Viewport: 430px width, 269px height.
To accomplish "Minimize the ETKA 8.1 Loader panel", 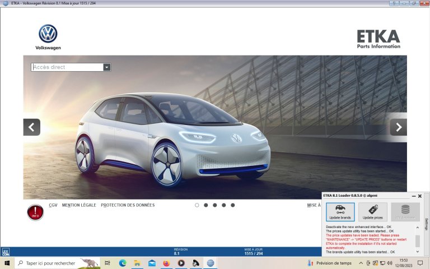I will pos(414,196).
